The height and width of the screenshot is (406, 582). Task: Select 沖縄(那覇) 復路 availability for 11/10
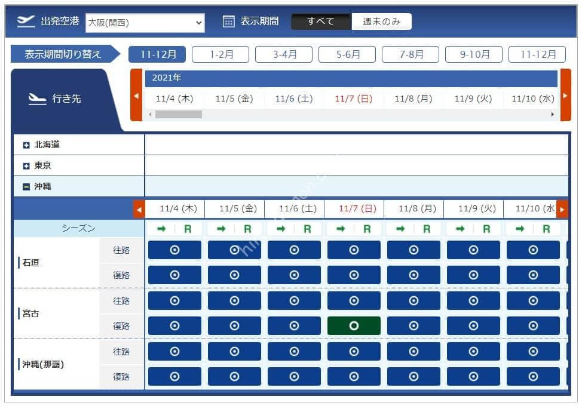coord(533,377)
